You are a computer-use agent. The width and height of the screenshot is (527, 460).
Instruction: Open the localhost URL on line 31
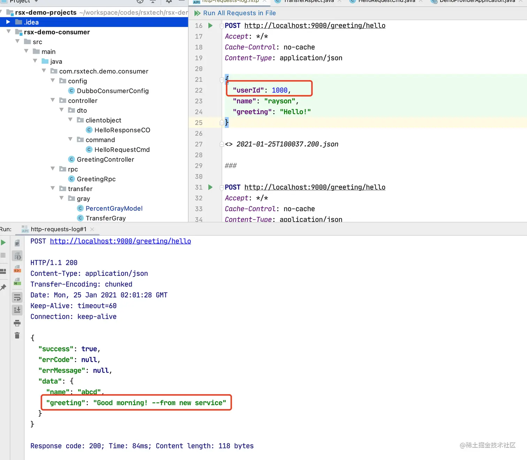point(315,187)
